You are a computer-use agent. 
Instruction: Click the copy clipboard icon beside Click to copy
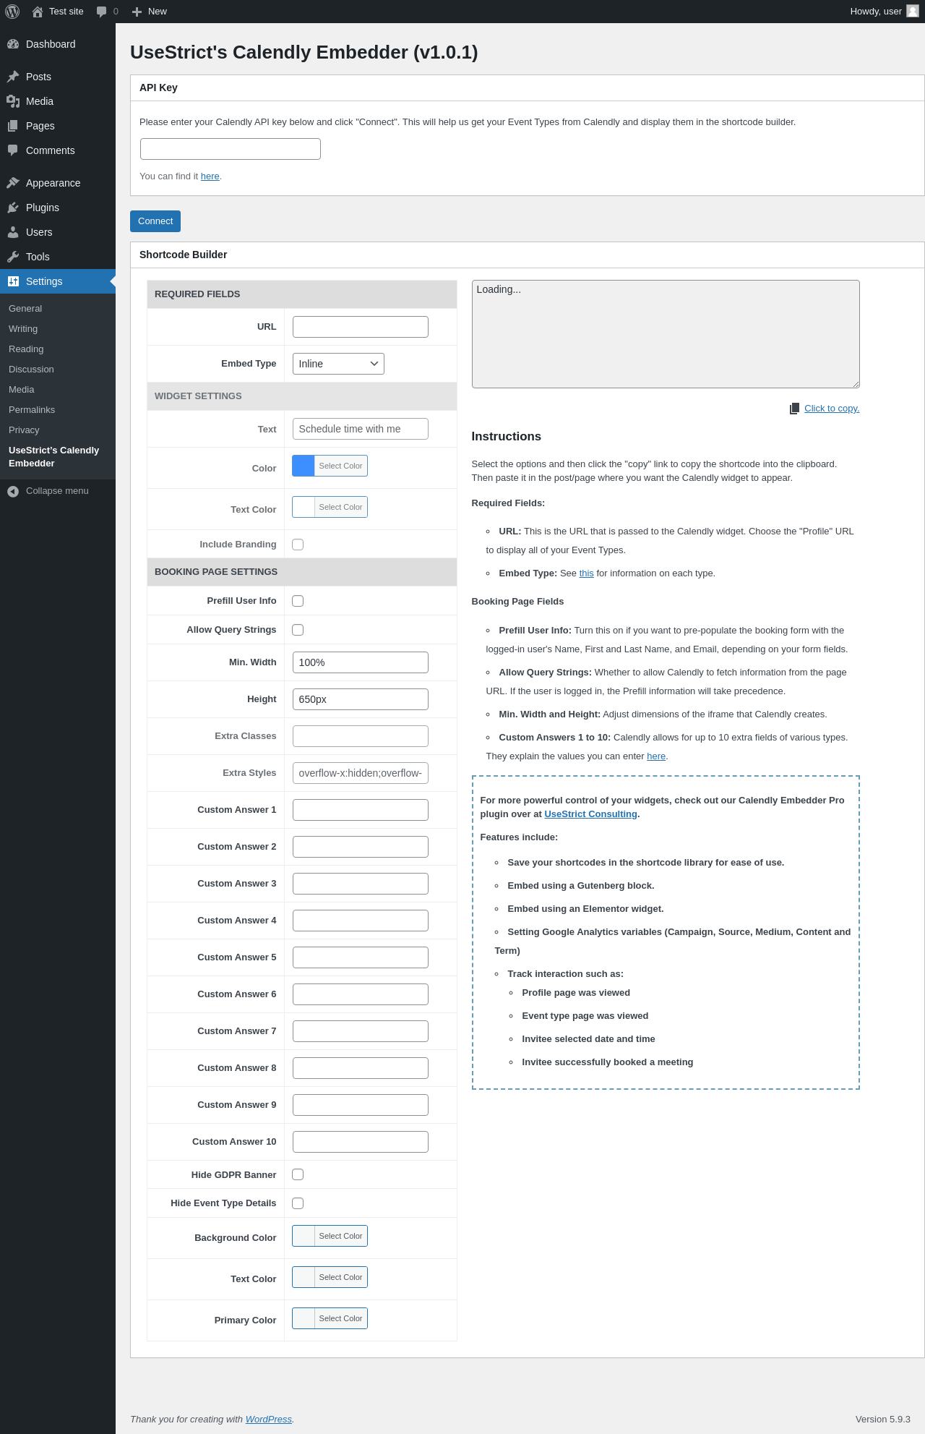point(795,409)
